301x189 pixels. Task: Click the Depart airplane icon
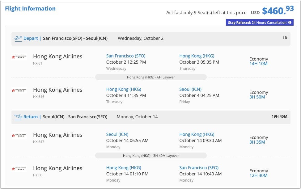18,38
